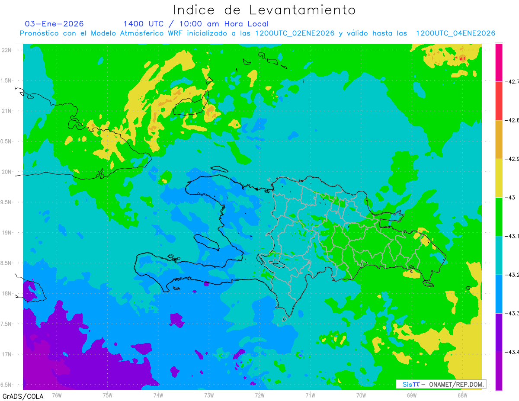Click the '-42.9' legend value
519x401 pixels.
[512, 159]
